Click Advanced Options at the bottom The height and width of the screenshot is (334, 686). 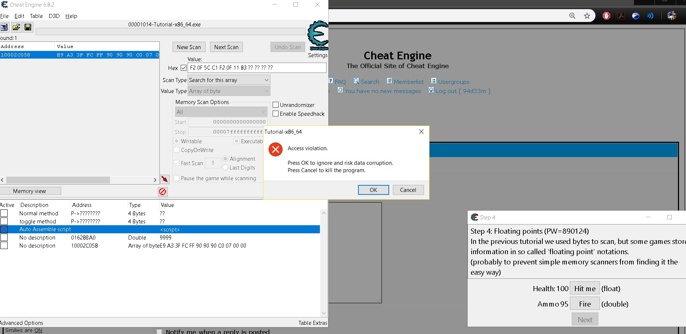[22, 323]
